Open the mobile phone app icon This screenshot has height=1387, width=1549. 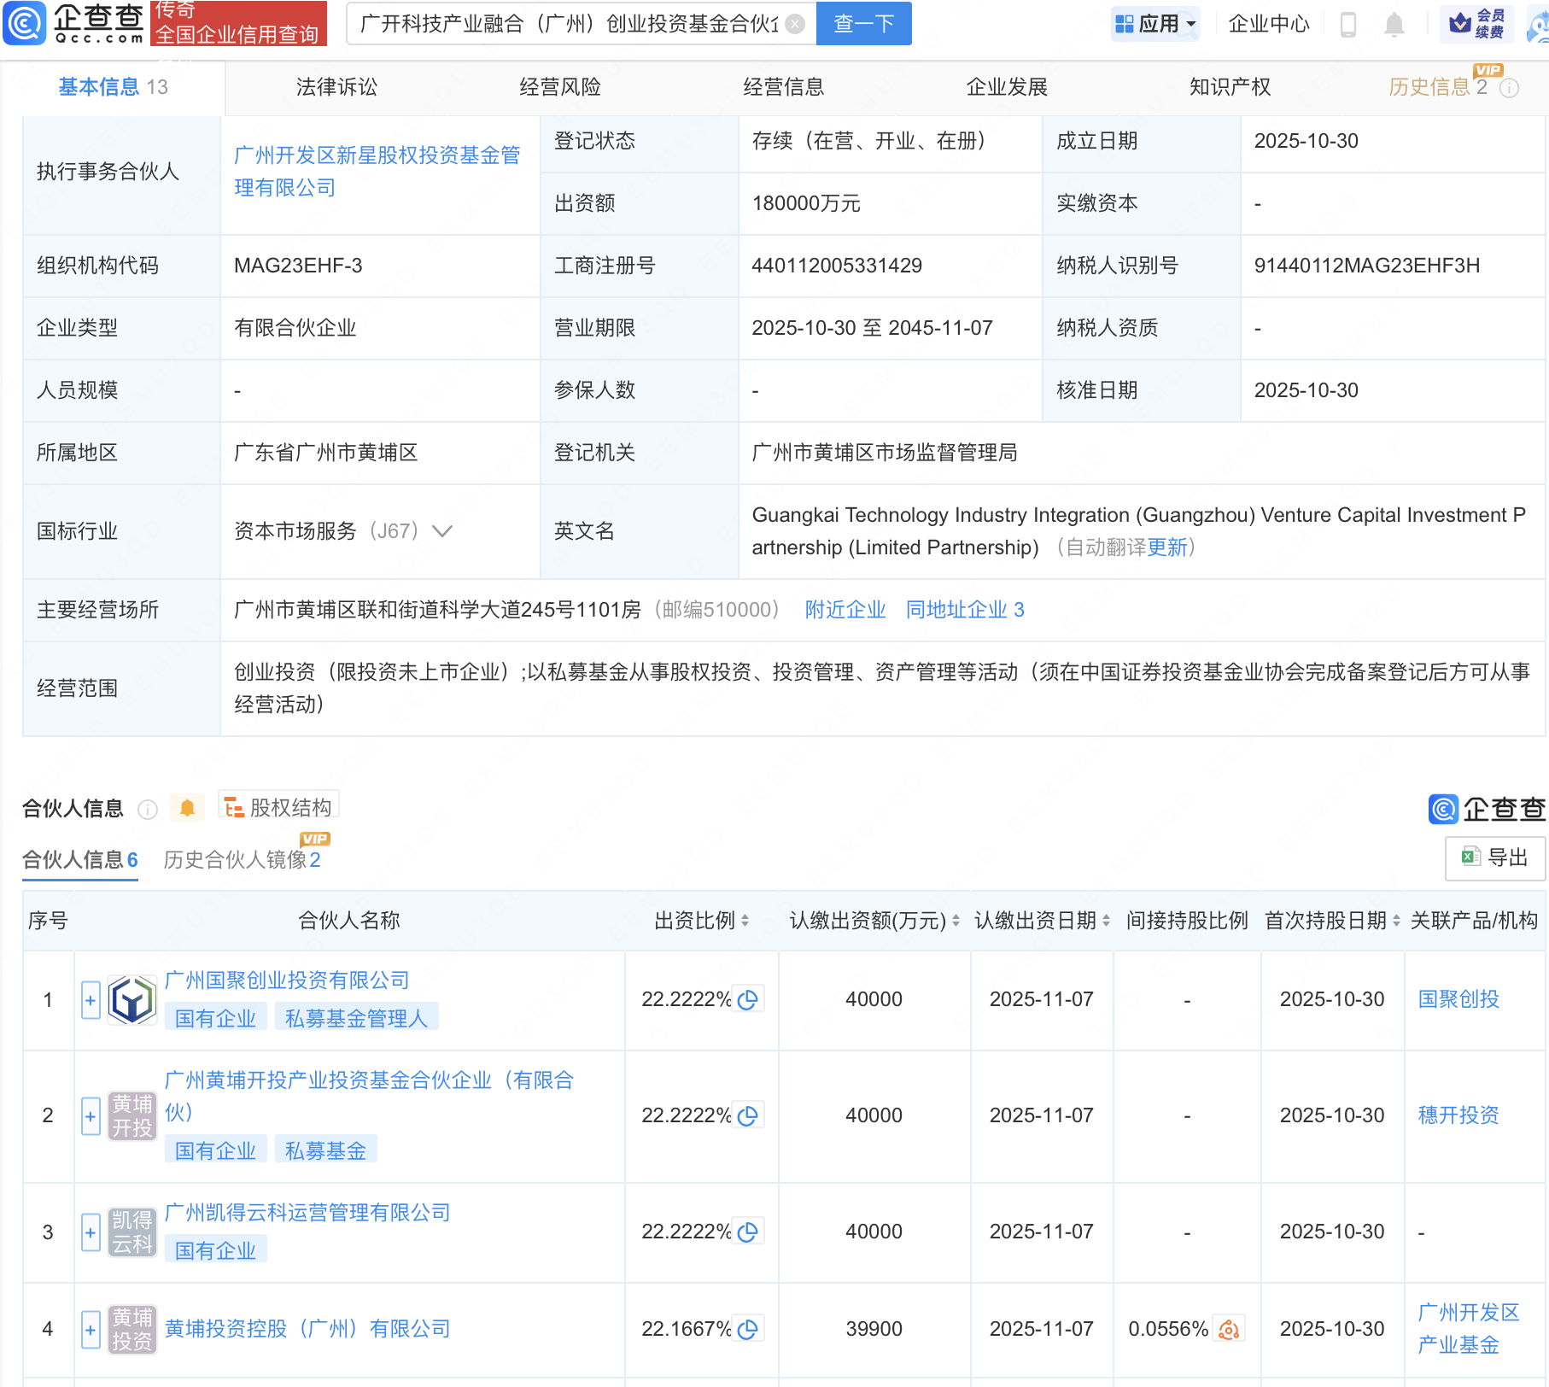pos(1348,24)
